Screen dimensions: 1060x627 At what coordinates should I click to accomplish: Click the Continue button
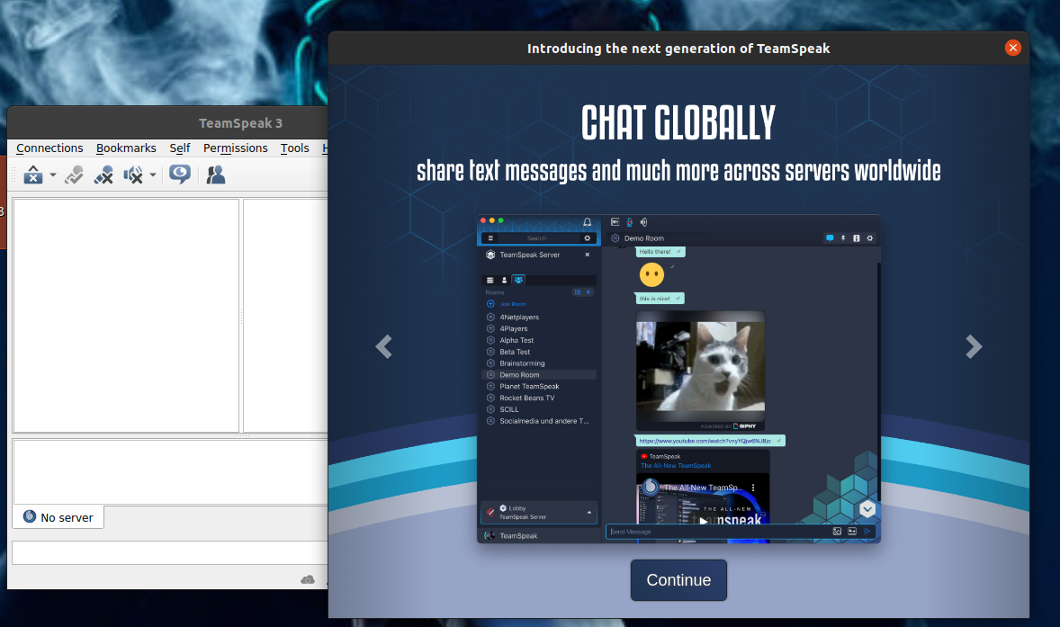pos(678,579)
